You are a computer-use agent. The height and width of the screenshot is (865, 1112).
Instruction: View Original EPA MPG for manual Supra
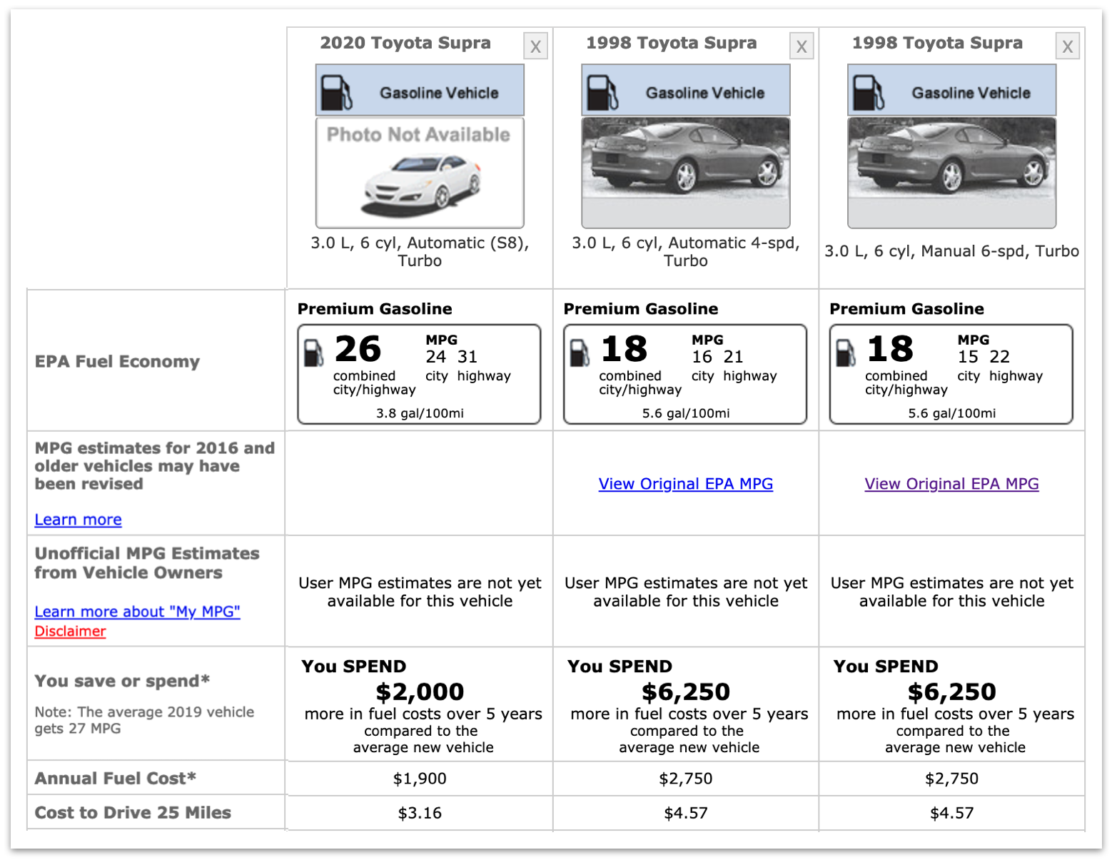951,484
